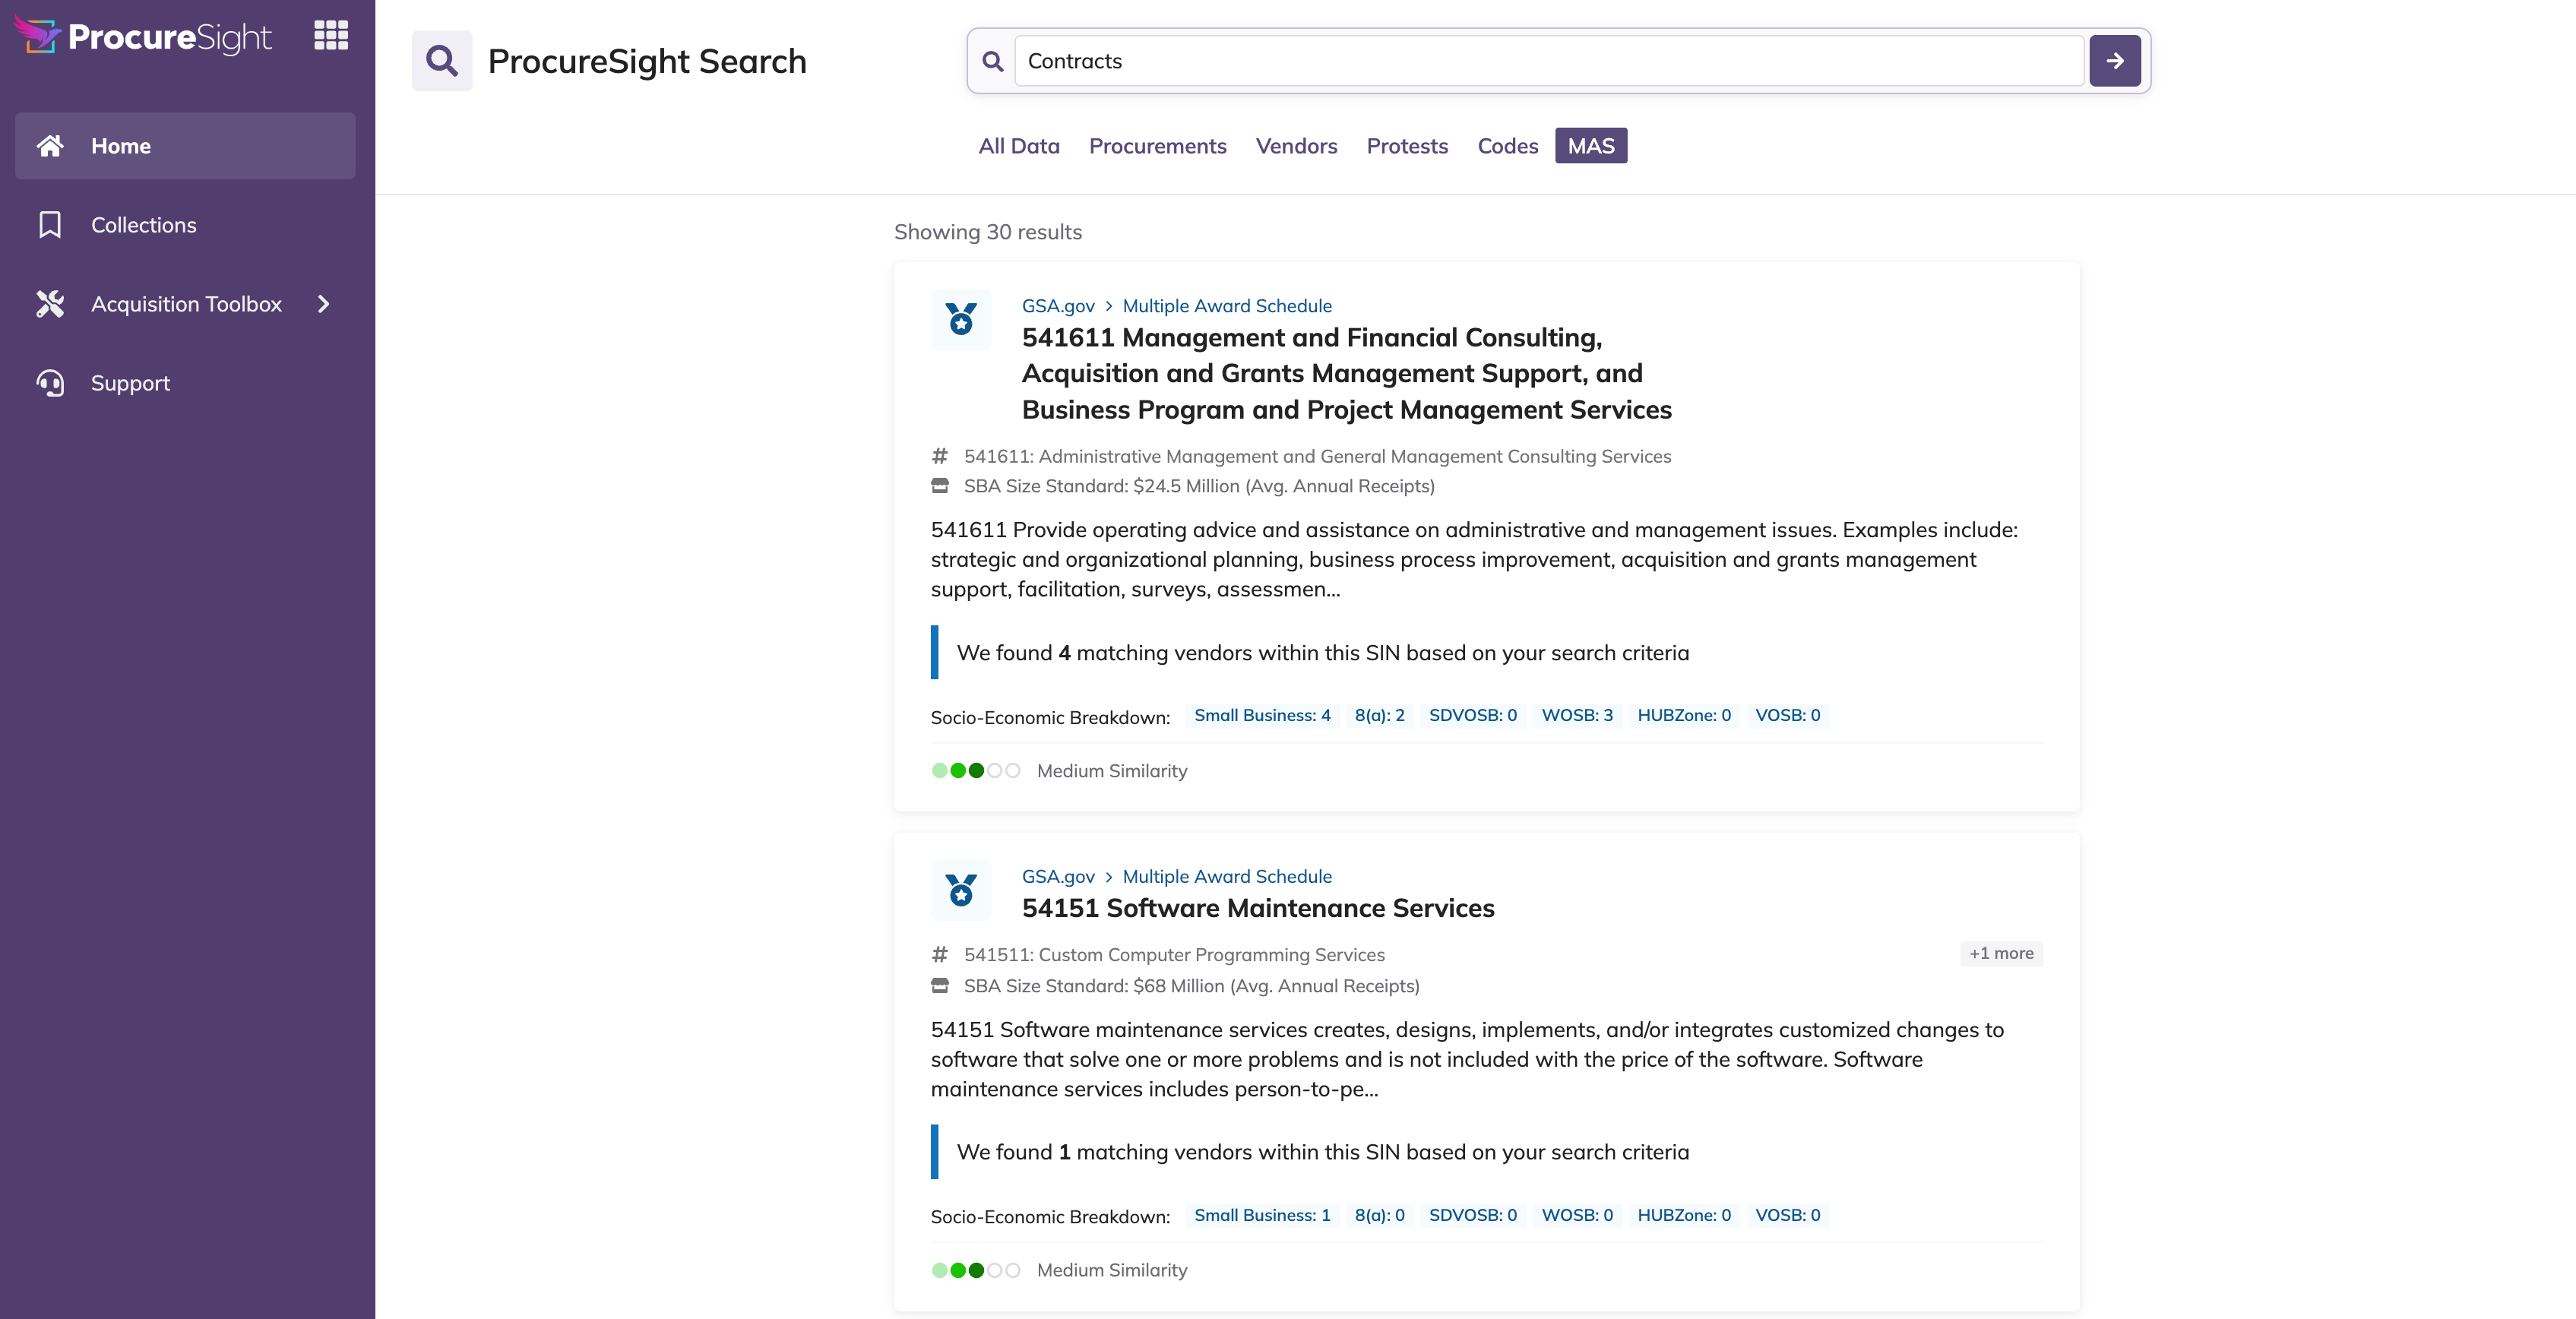This screenshot has height=1319, width=2576.
Task: Open Support in the sidebar
Action: (x=185, y=383)
